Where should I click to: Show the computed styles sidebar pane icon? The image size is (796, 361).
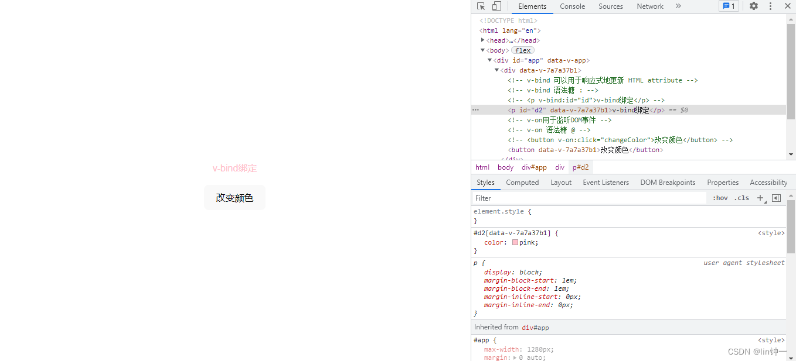[x=776, y=198]
